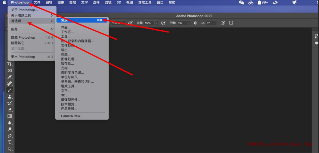Toggle airbrush build-up icon after flow

[163, 23]
